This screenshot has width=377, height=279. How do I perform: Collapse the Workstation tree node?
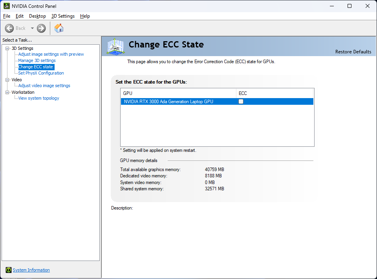7,92
